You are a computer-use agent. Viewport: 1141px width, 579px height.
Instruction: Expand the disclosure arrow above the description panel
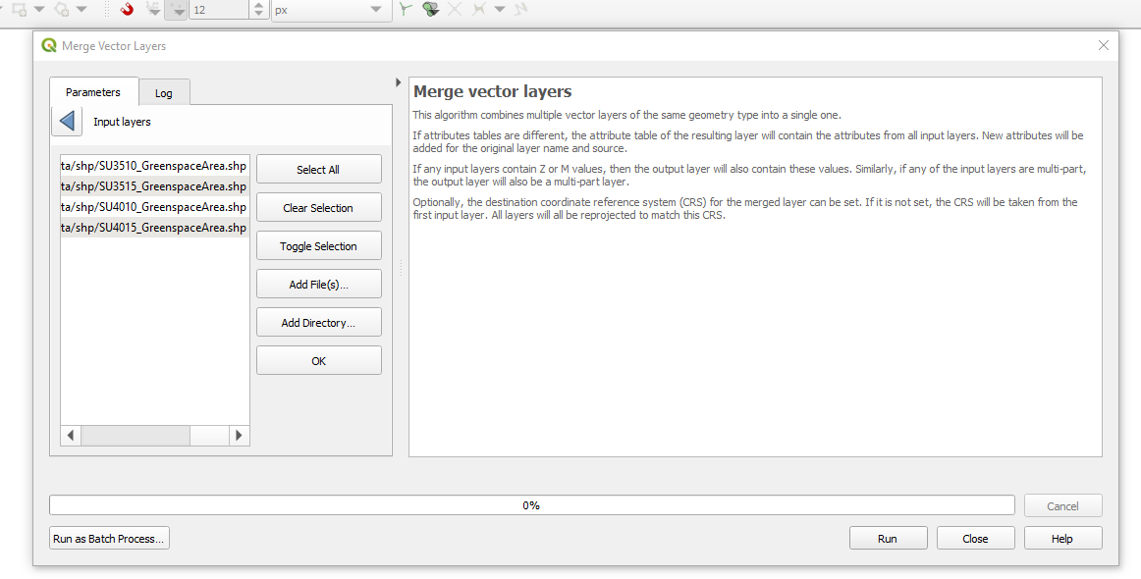pyautogui.click(x=398, y=83)
